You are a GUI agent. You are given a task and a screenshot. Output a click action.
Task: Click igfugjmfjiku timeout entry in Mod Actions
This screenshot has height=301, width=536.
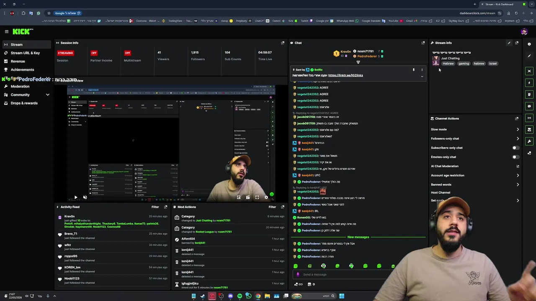[229, 285]
